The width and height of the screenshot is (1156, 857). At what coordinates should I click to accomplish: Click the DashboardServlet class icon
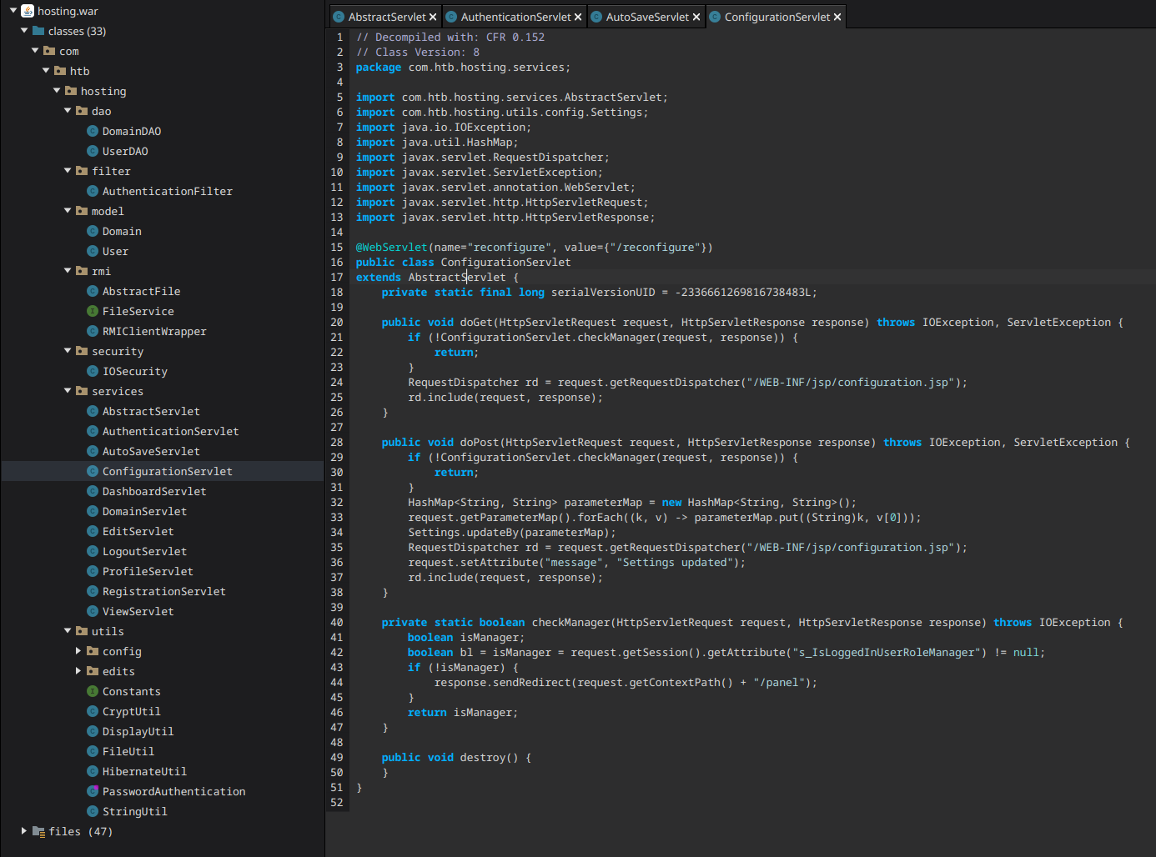coord(93,491)
